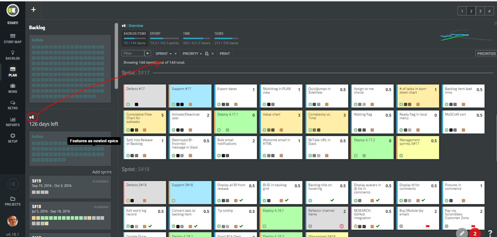Open the Tip tooltip card
The width and height of the screenshot is (497, 237).
(x=235, y=218)
